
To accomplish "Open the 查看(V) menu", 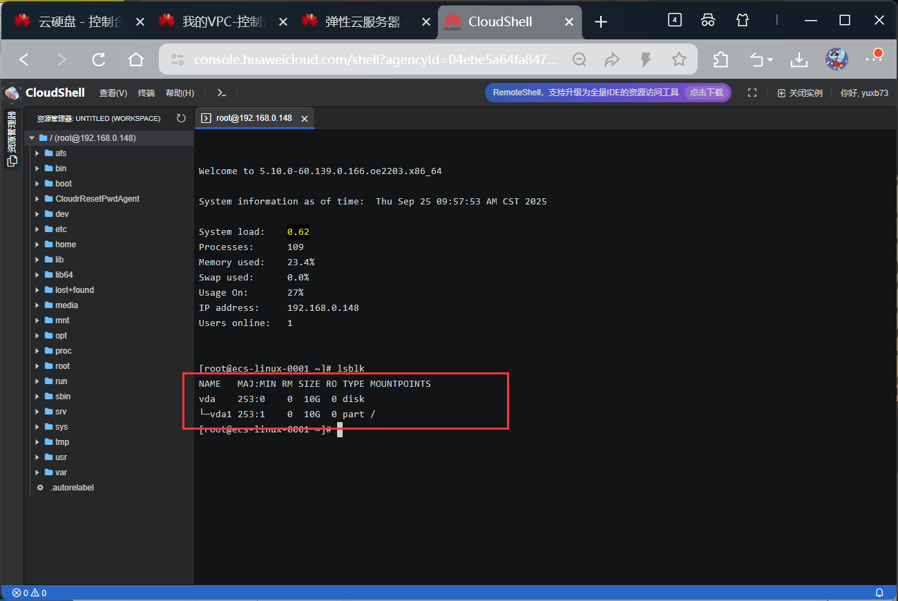I will pos(113,93).
